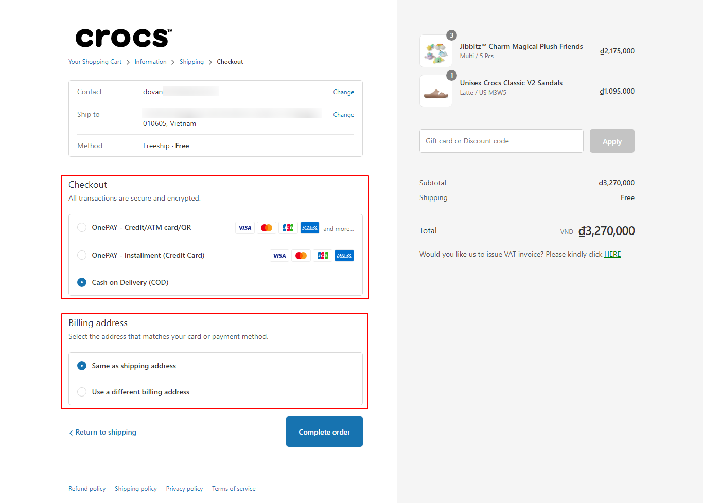This screenshot has height=504, width=703.
Task: Click Amex icon in OnePAY Credit/ATM row
Action: click(310, 228)
